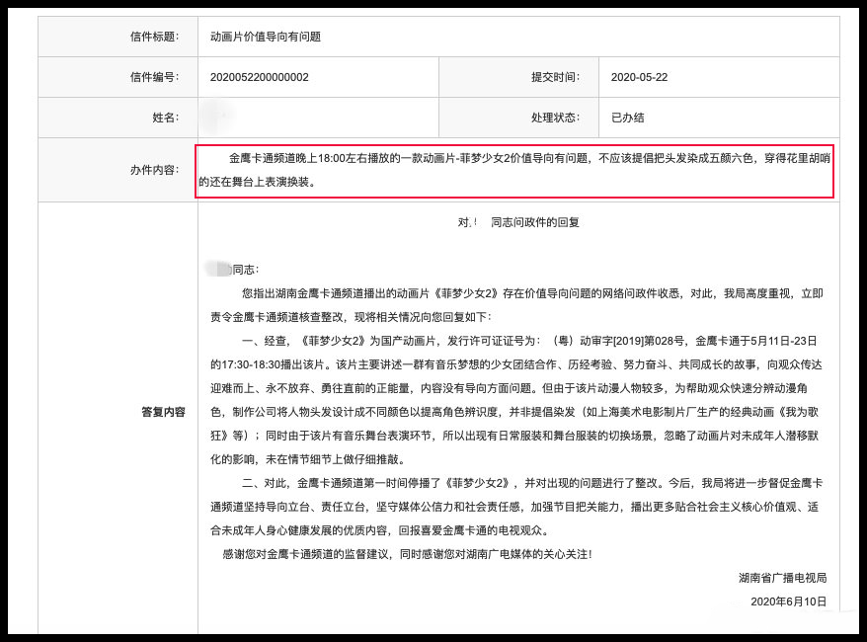Viewport: 867px width, 642px height.
Task: Click the reply heading '同志问政件的回复'
Action: tap(534, 222)
